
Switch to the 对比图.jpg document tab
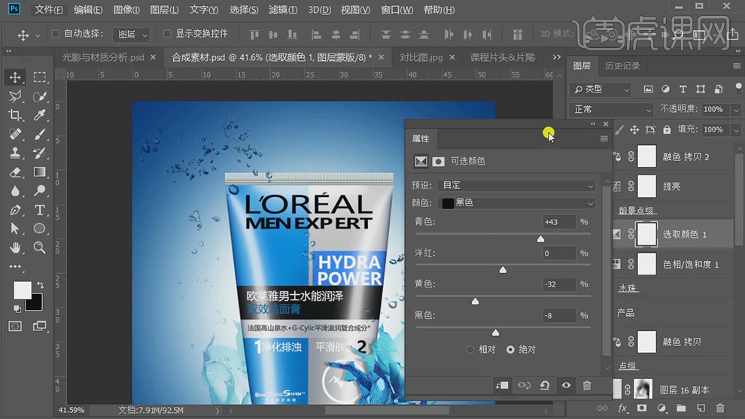pos(421,57)
